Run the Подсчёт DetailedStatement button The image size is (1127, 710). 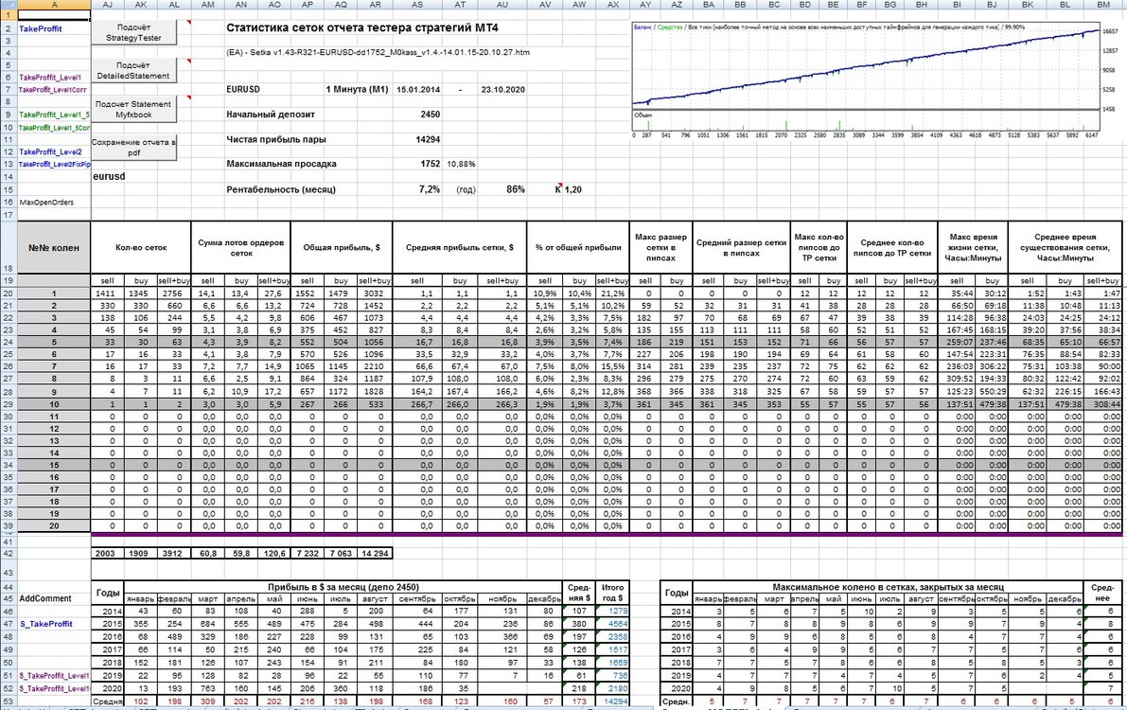(133, 70)
